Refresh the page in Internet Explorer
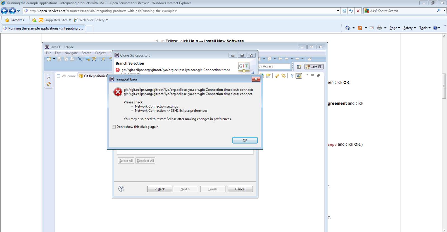 [351, 11]
